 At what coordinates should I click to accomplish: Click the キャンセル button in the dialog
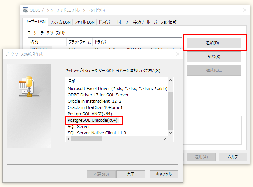(x=164, y=174)
